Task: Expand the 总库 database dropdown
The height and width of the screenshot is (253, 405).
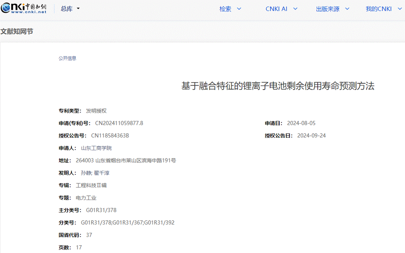Action: point(70,9)
